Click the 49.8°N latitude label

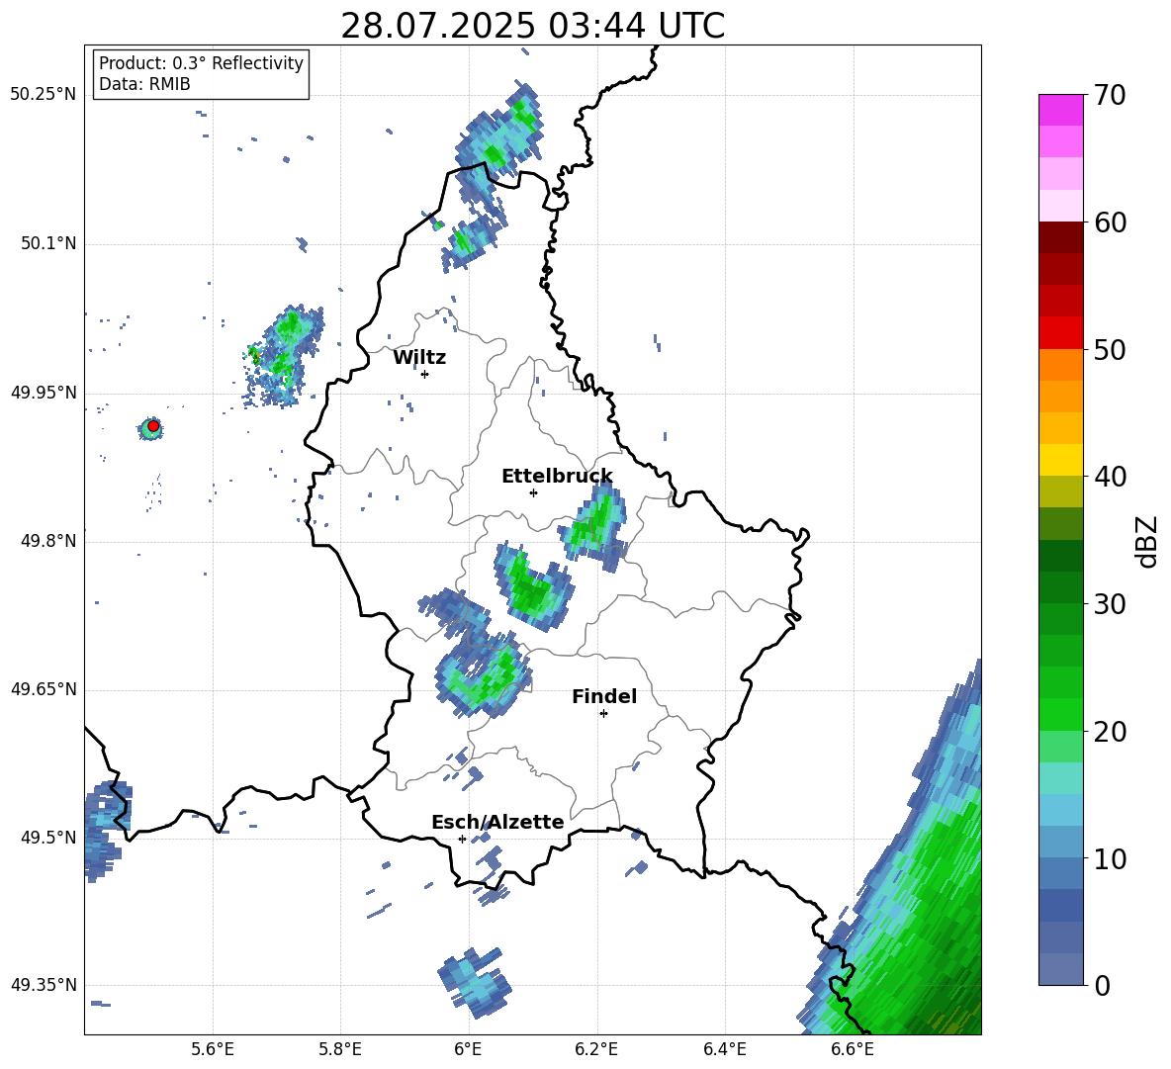click(47, 541)
